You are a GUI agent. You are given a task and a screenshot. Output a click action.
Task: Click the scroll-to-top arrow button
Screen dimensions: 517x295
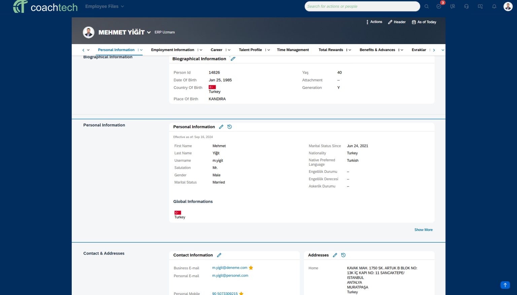tap(505, 285)
